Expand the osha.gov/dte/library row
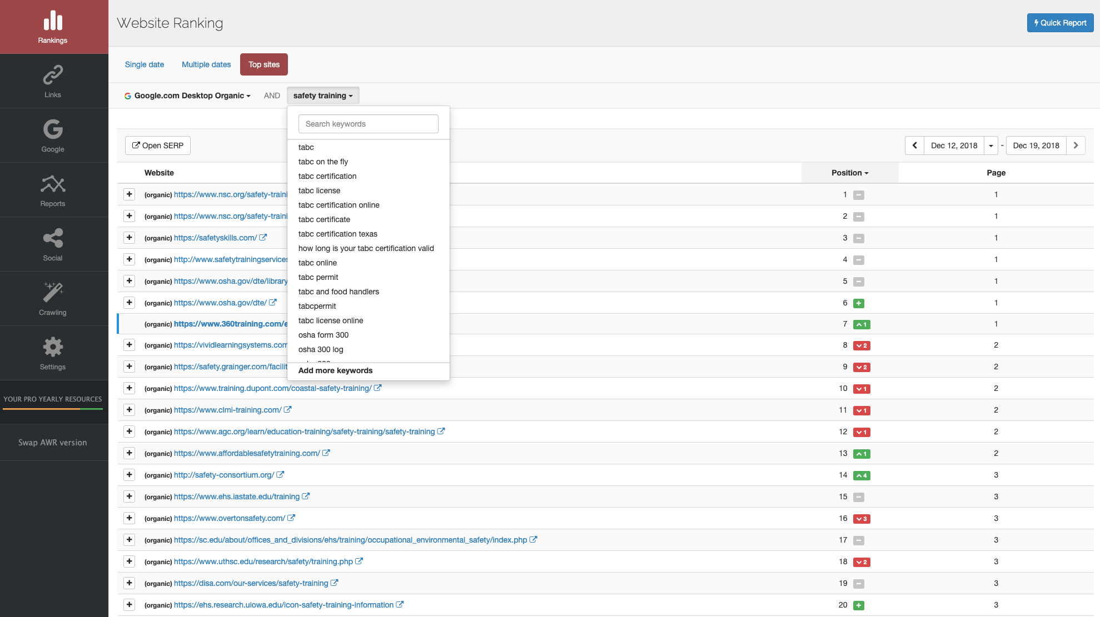 point(129,280)
